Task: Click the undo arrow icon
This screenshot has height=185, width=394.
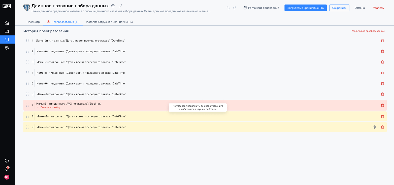Action: (x=228, y=8)
